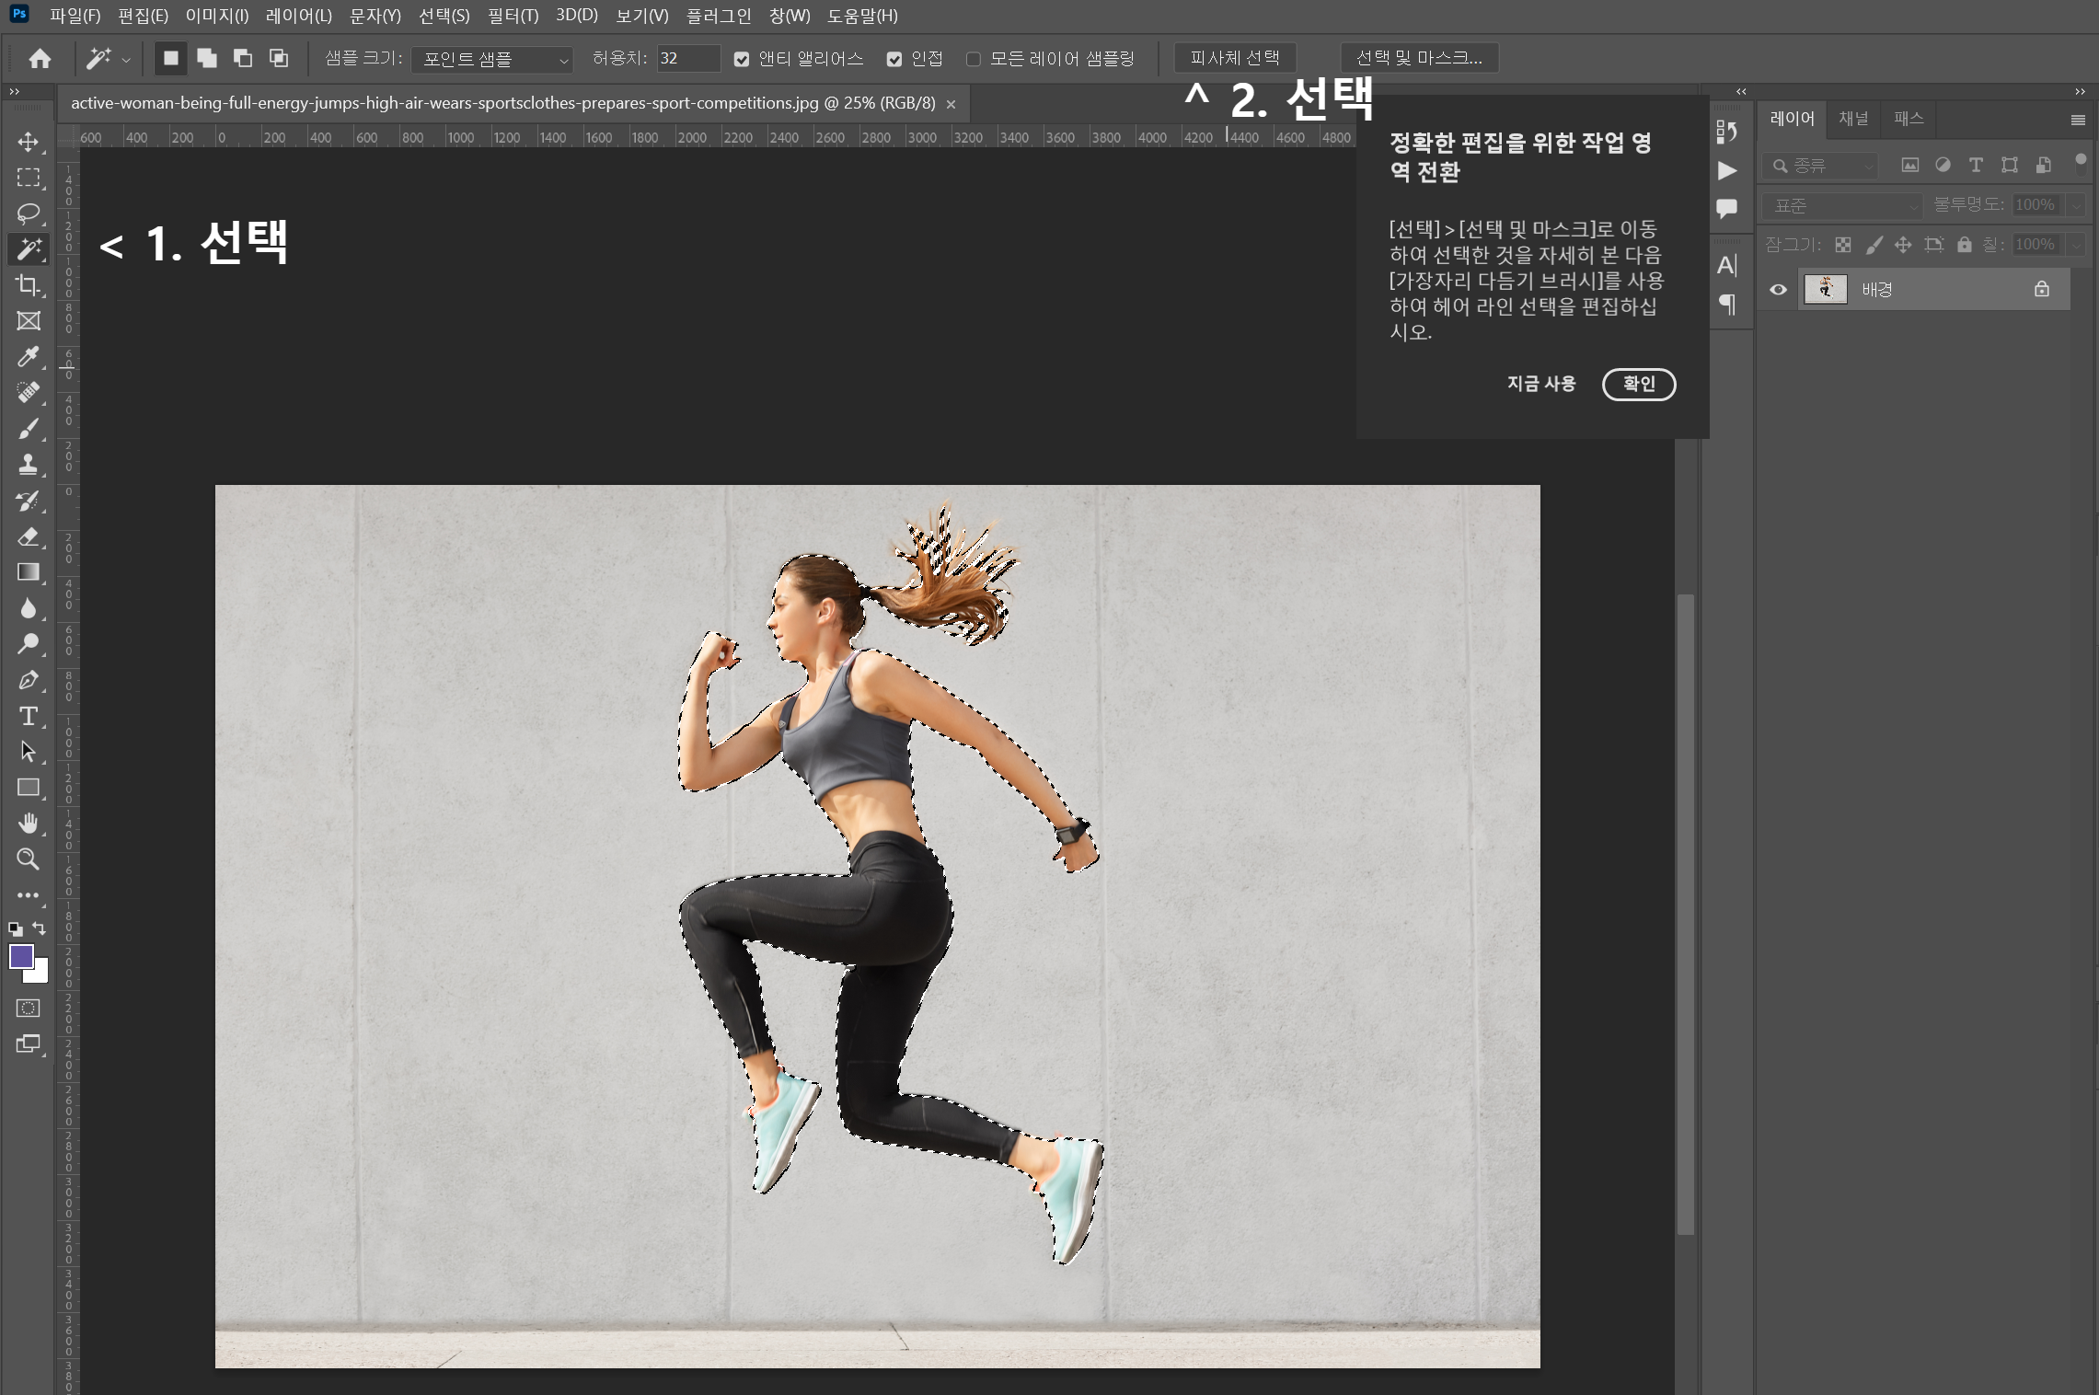Switch to the 채널 tab
This screenshot has height=1395, width=2099.
(1853, 119)
